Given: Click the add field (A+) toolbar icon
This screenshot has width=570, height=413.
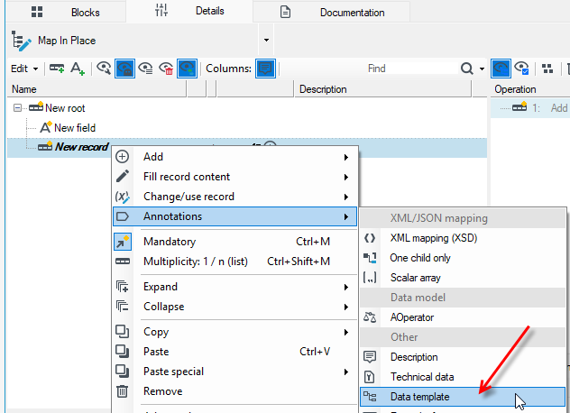Looking at the screenshot, I should pos(78,69).
